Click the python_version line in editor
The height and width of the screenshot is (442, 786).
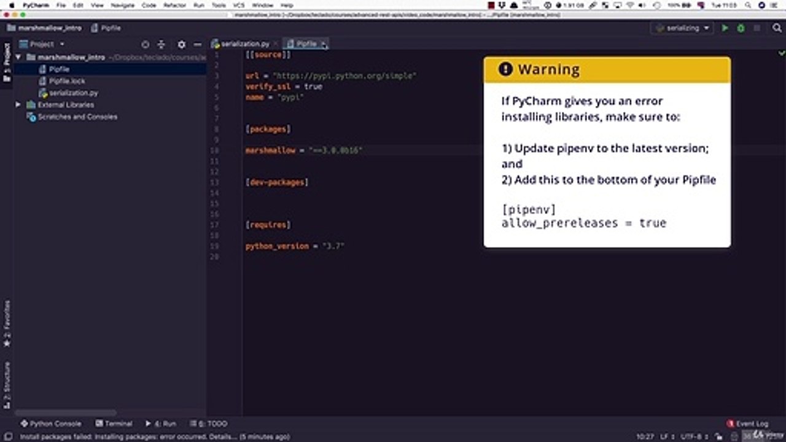click(295, 246)
